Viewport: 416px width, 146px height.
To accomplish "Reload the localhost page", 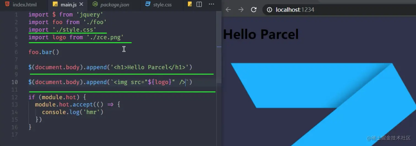I will [254, 10].
